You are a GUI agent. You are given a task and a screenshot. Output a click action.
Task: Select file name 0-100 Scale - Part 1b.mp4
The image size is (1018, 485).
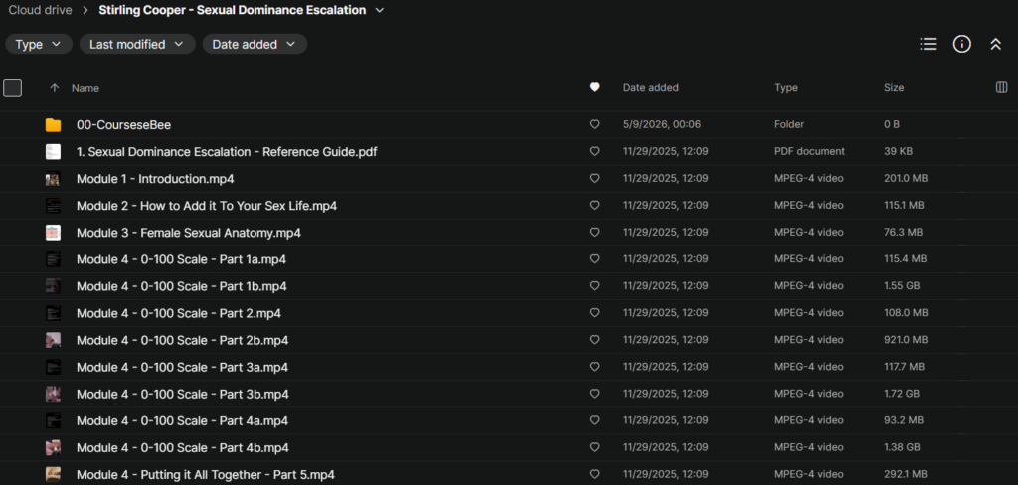pyautogui.click(x=182, y=286)
